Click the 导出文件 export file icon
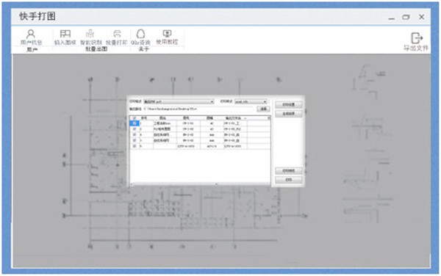 (x=416, y=42)
